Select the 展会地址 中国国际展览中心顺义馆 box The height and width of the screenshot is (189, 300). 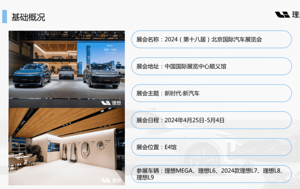tap(212, 66)
